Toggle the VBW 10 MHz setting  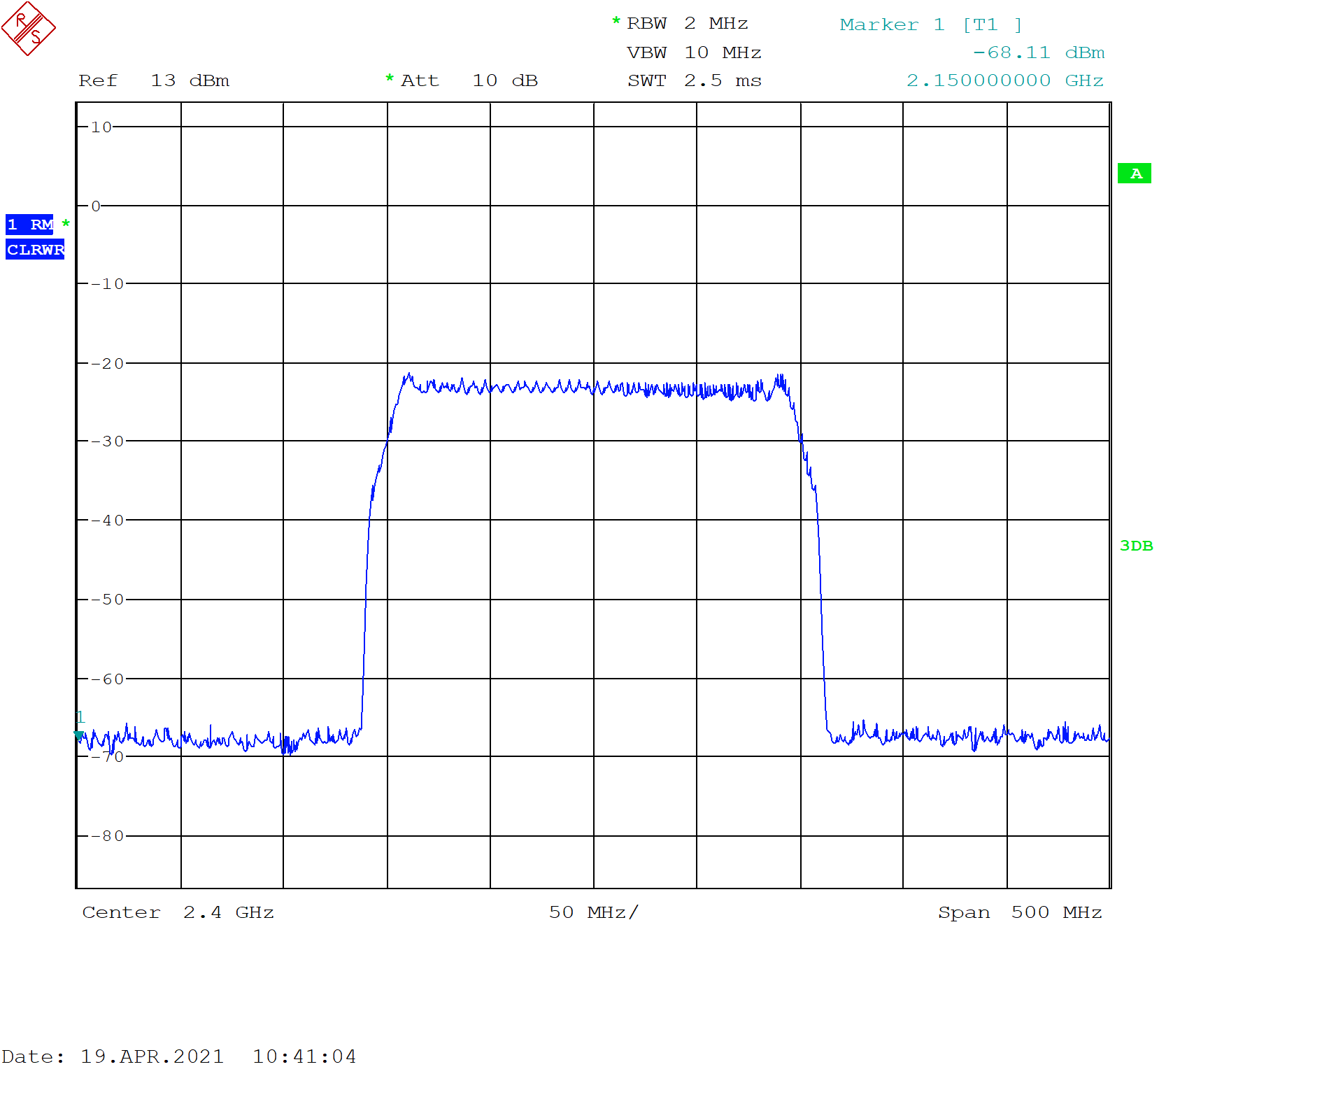[x=694, y=52]
